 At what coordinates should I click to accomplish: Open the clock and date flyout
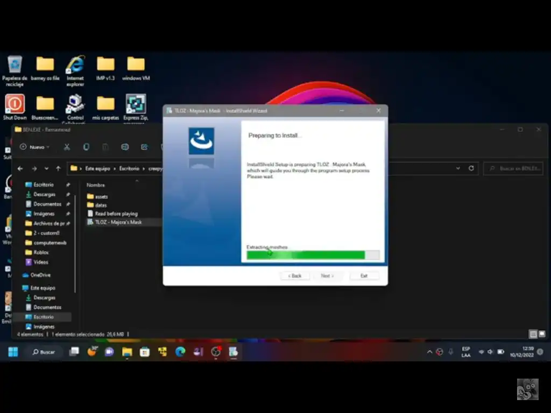(522, 352)
